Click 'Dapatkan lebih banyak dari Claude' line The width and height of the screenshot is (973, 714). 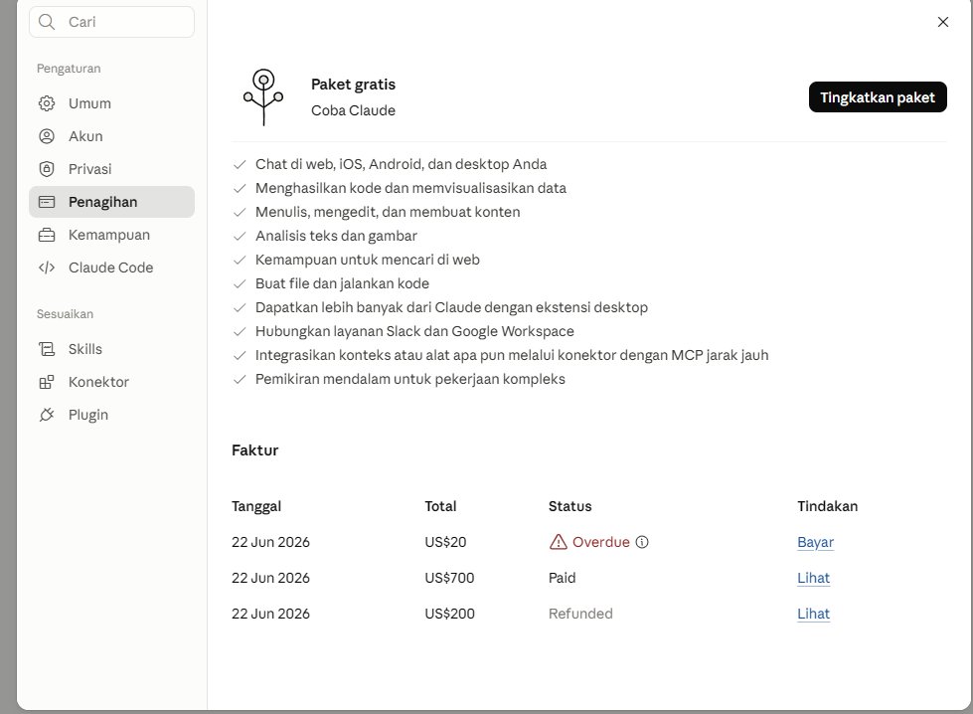coord(452,307)
